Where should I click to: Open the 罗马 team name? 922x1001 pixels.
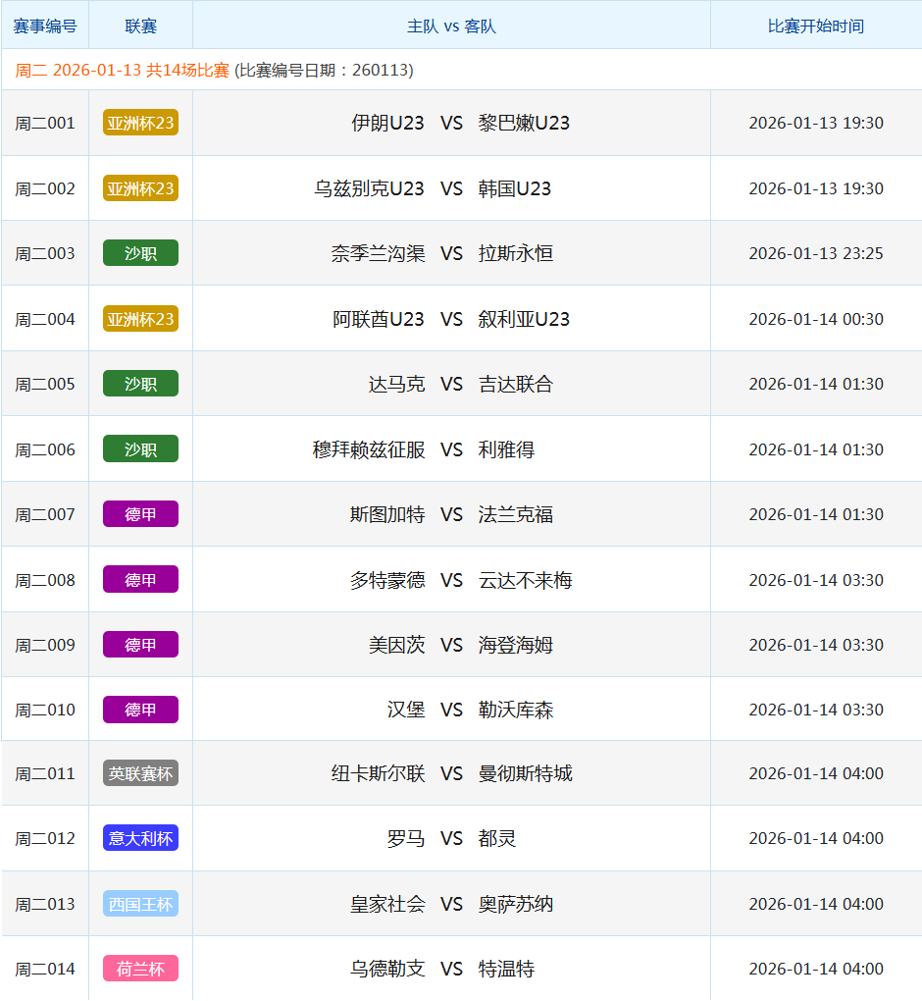[406, 838]
